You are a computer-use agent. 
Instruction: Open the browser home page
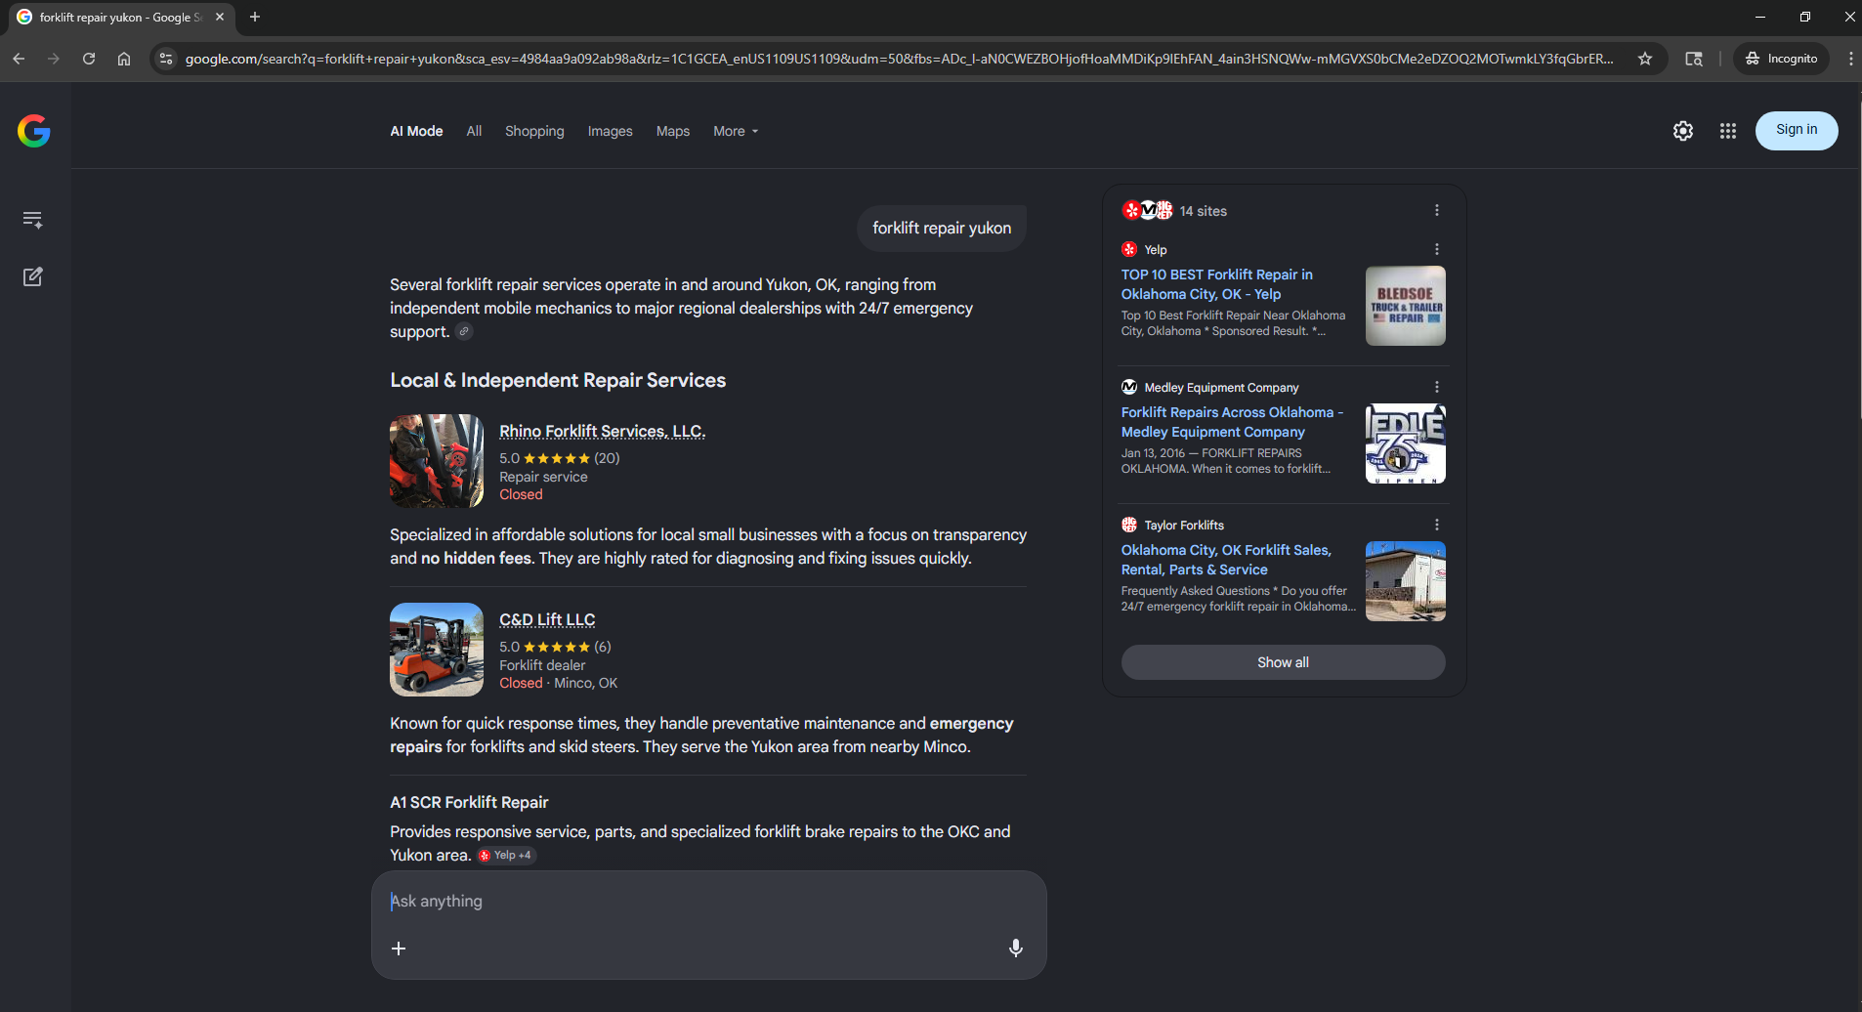click(x=124, y=59)
